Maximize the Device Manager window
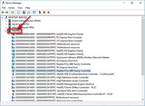 pyautogui.click(x=132, y=3)
